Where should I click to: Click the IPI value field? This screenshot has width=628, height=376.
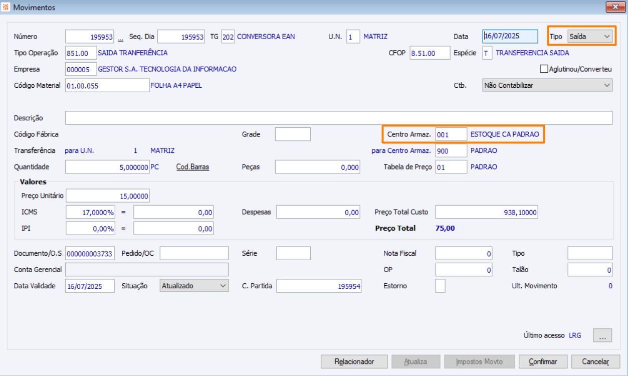tap(173, 228)
